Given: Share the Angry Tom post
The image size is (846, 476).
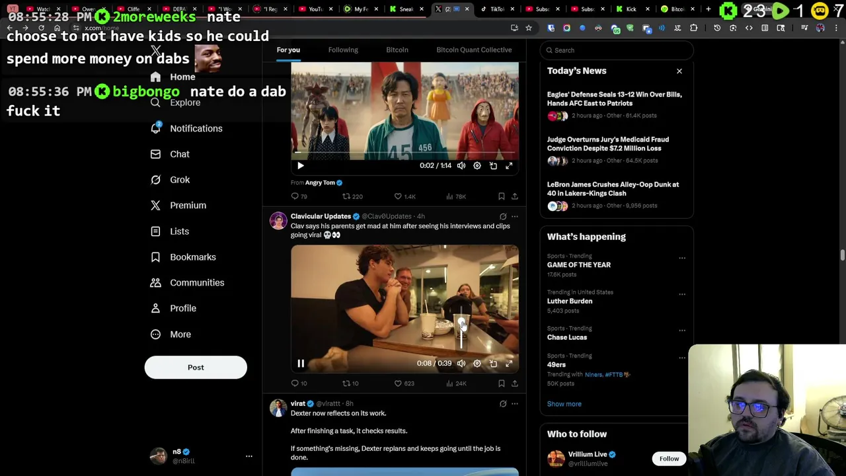Looking at the screenshot, I should [x=515, y=196].
